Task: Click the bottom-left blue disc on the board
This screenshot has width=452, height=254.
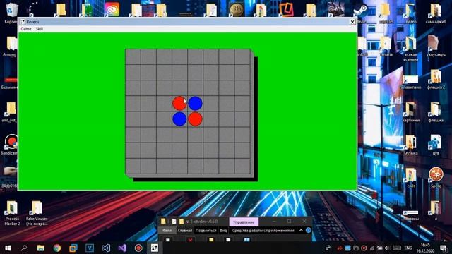Action: 179,119
